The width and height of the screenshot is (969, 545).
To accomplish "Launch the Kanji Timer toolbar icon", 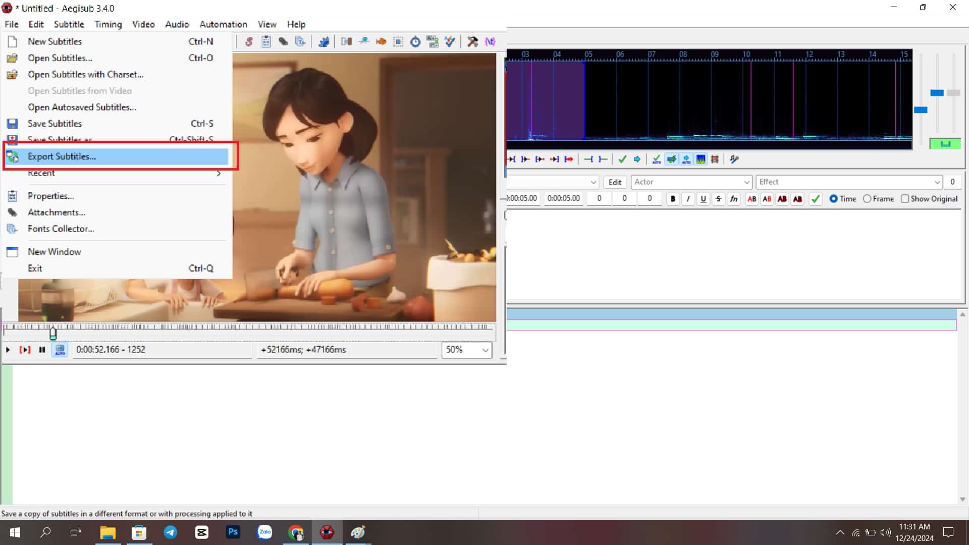I will coord(433,42).
